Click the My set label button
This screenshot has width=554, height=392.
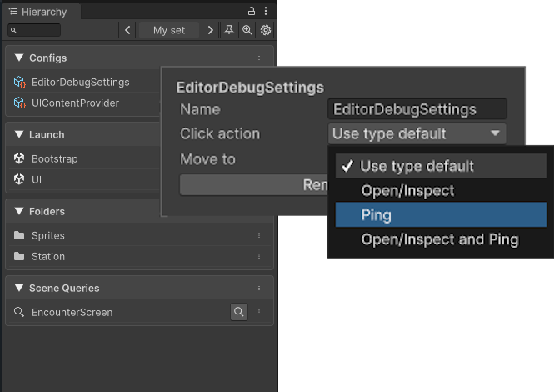click(169, 30)
